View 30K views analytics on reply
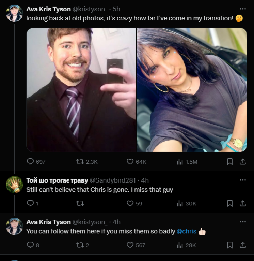Image resolution: width=254 pixels, height=261 pixels. pyautogui.click(x=187, y=203)
